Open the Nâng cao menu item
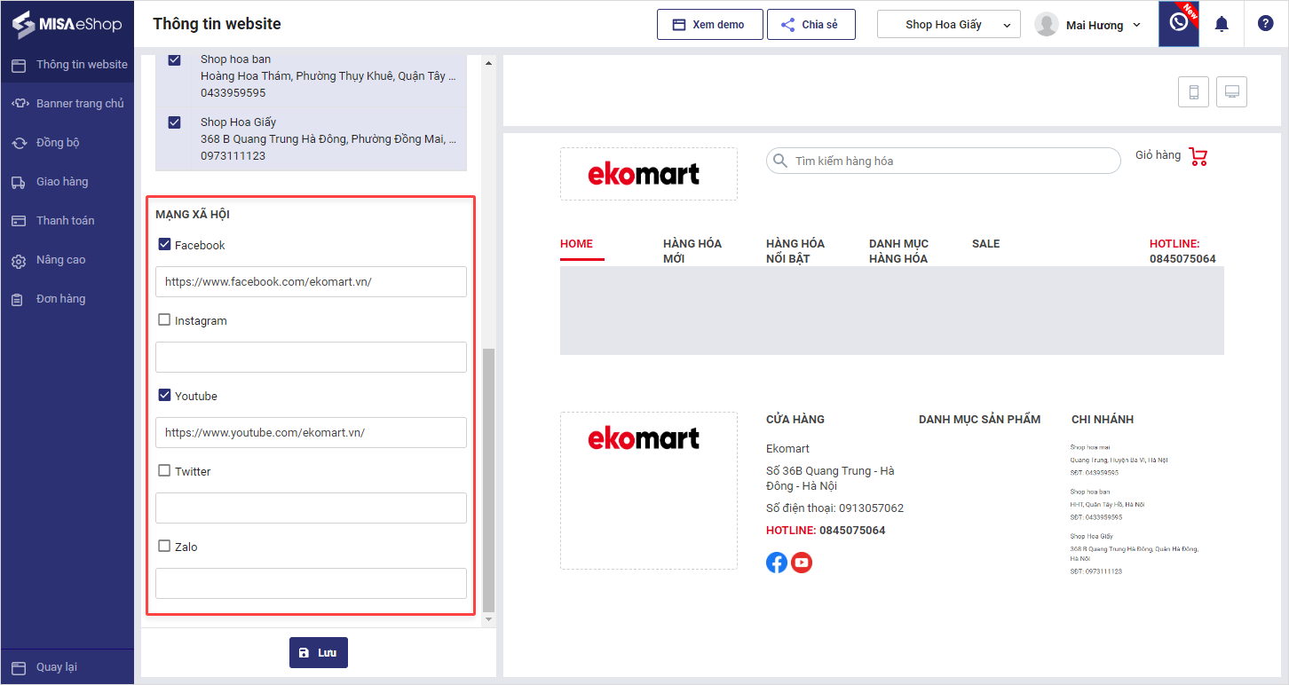 click(67, 260)
